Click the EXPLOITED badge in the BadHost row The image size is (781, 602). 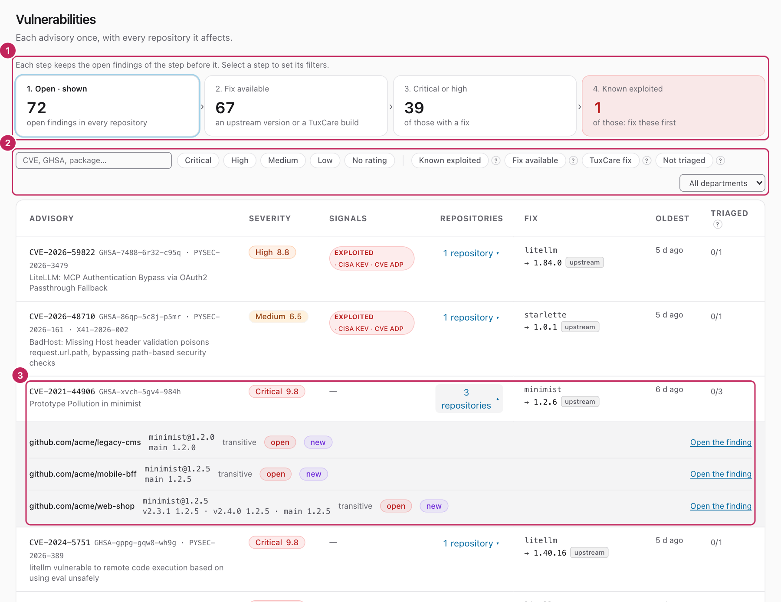point(372,323)
